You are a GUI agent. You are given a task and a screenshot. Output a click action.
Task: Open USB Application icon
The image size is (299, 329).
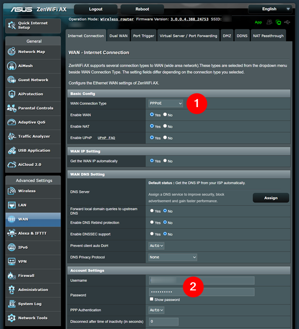(12, 150)
